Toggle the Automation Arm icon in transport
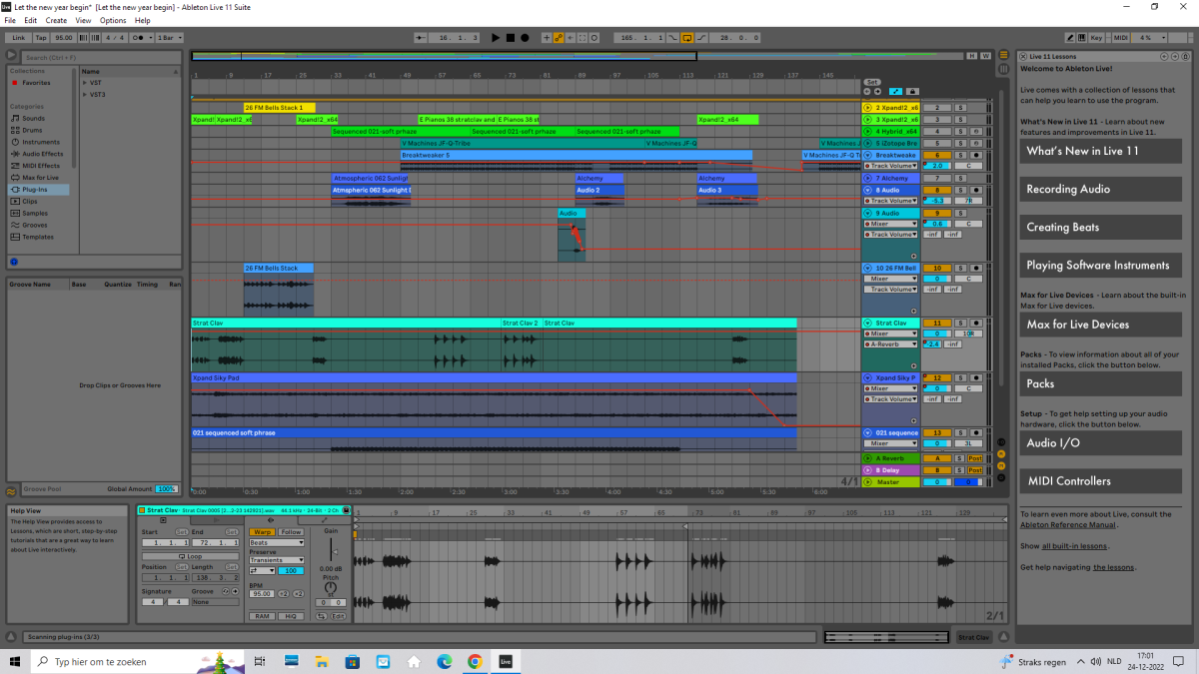Image resolution: width=1199 pixels, height=674 pixels. (x=560, y=37)
